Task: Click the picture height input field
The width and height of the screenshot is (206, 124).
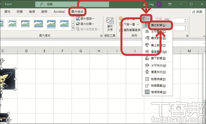Action: click(x=176, y=21)
